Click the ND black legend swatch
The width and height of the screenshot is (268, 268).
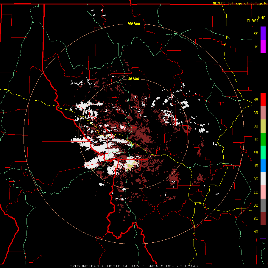(x=263, y=232)
